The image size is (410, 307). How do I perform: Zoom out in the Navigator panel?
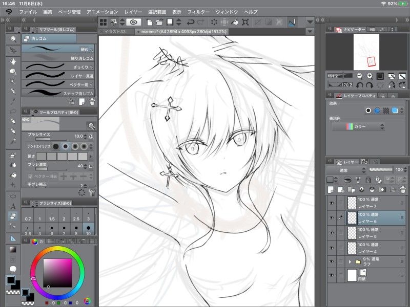tap(360, 76)
